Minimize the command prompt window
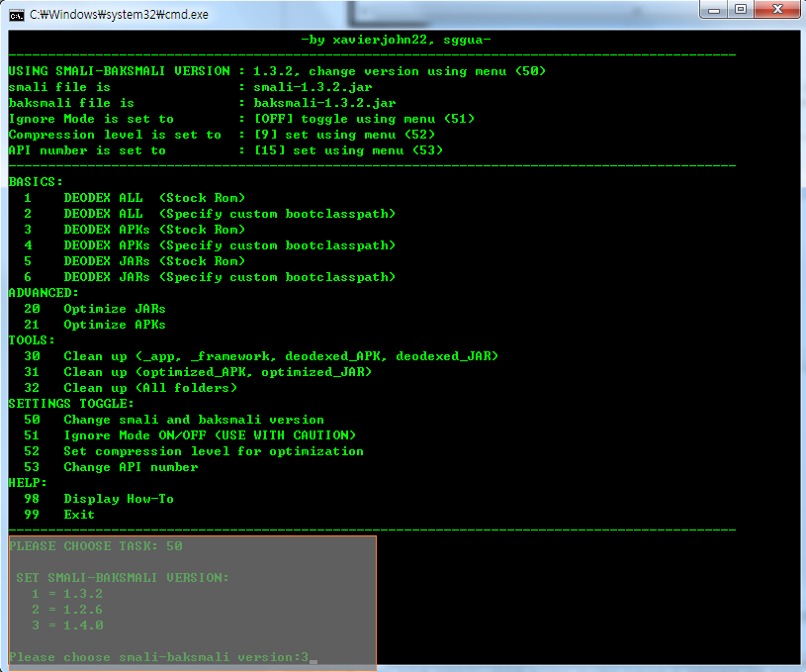 point(715,10)
